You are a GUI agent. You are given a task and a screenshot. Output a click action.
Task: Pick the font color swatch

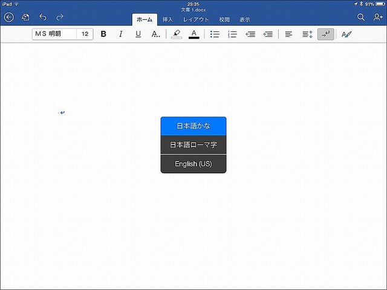pos(194,34)
